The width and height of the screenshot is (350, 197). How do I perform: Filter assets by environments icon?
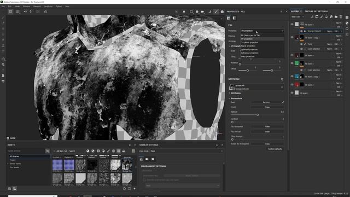(x=124, y=151)
